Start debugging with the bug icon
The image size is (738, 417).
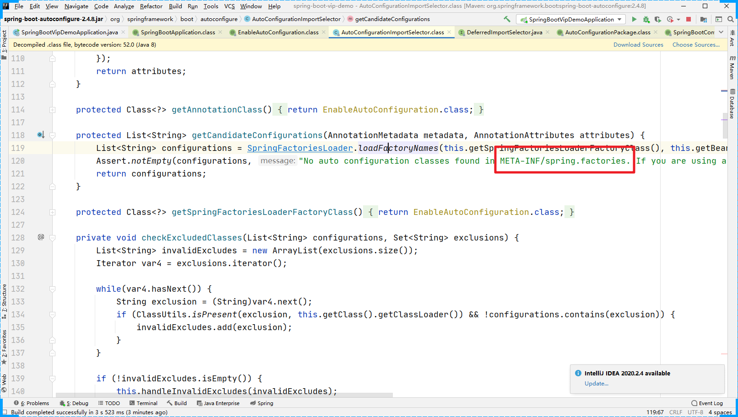coord(646,19)
